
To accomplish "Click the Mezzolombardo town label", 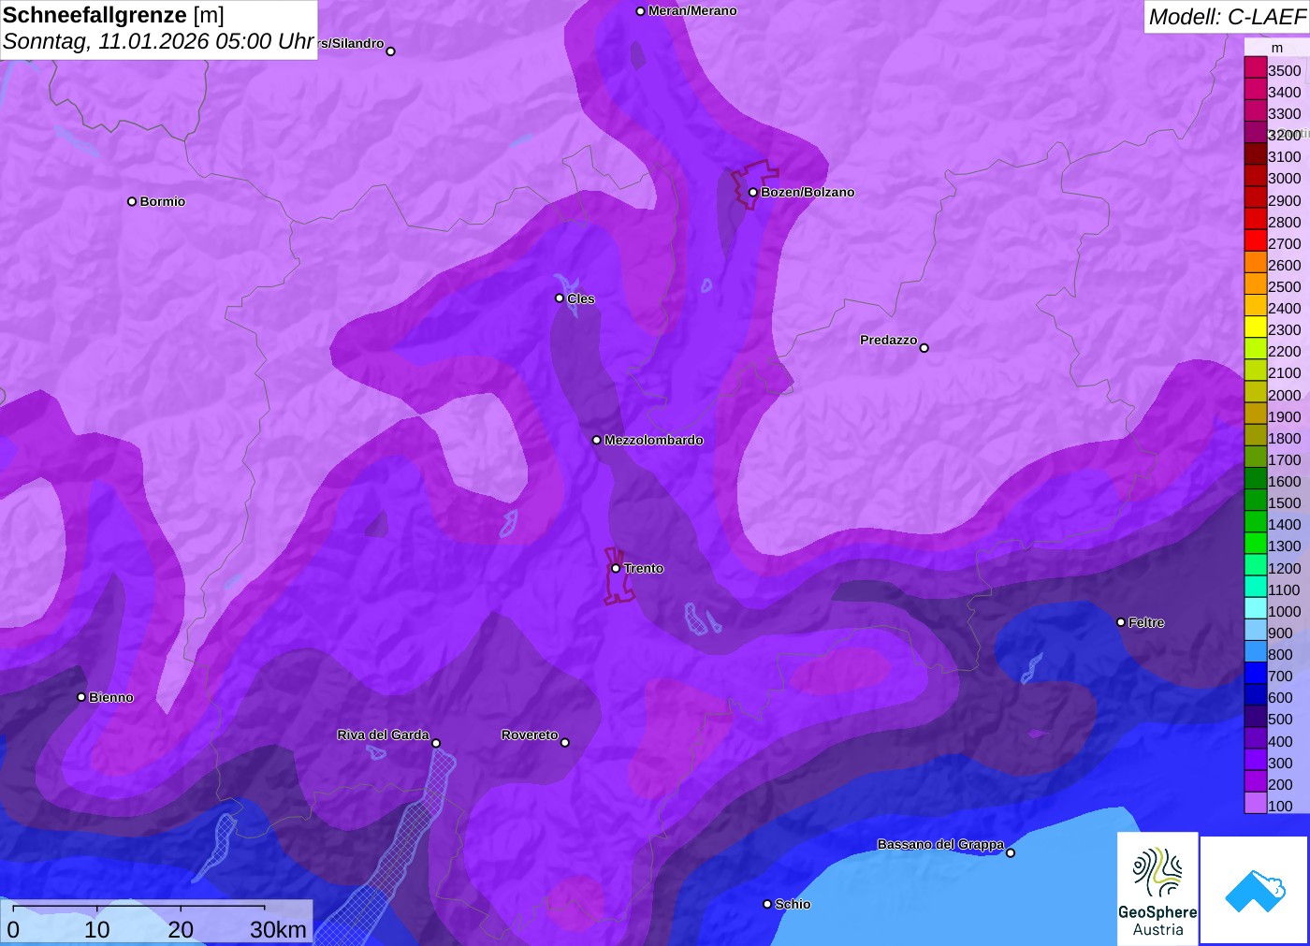I will [x=653, y=440].
